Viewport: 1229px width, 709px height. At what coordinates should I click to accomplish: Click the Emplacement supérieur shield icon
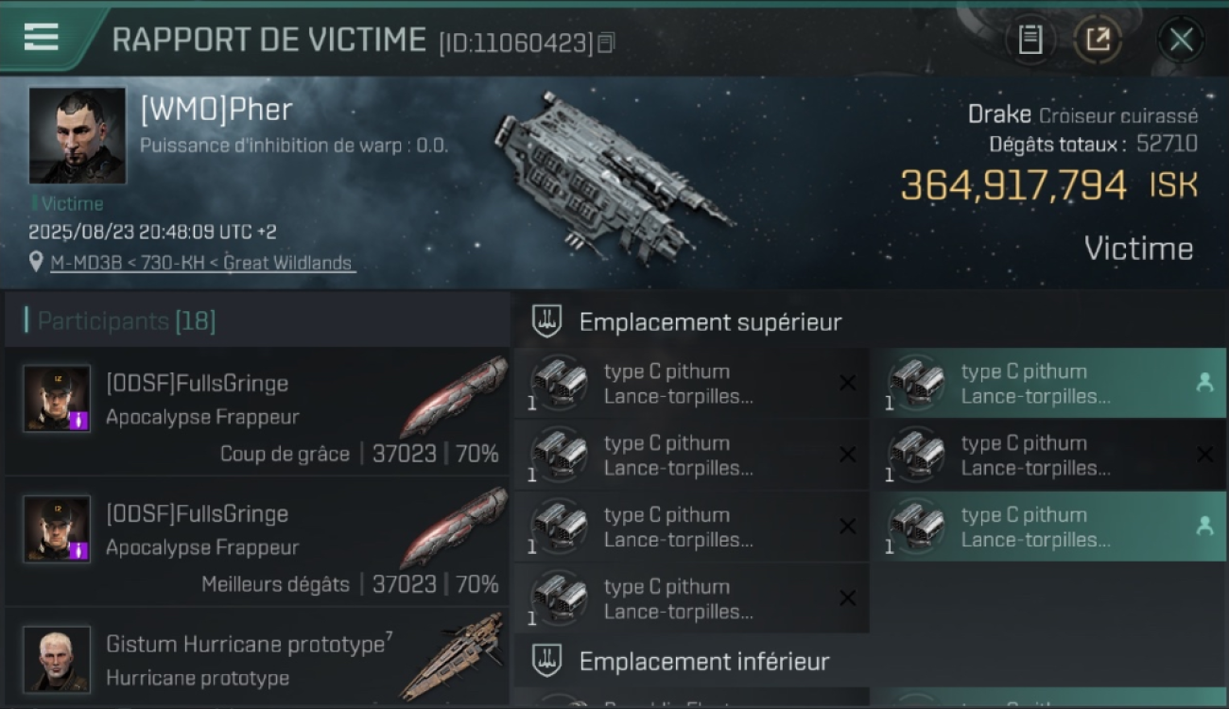[546, 321]
